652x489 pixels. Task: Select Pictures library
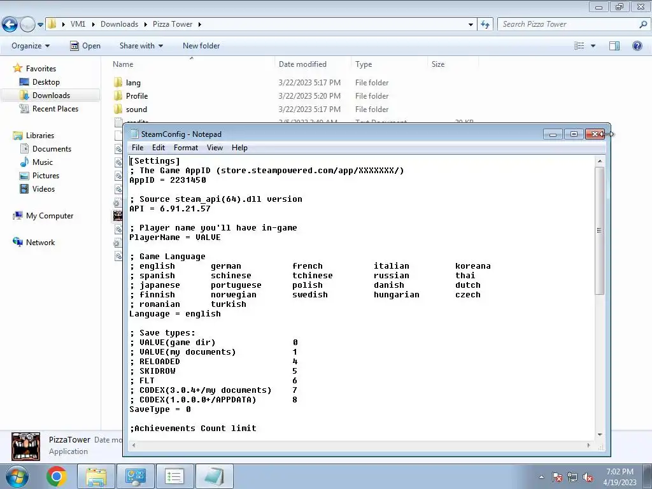click(46, 176)
